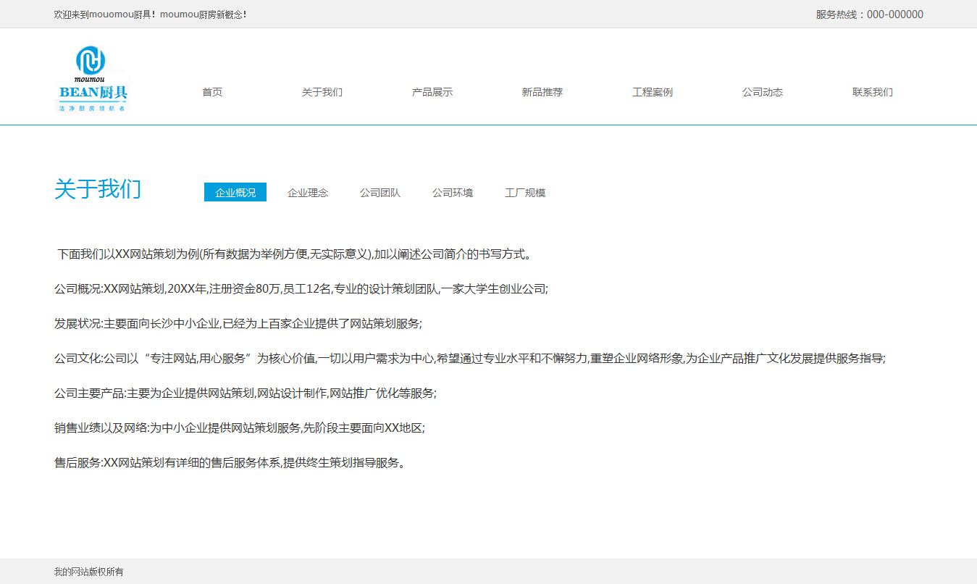
Task: Open the 产品展示 navigation item
Action: (432, 92)
